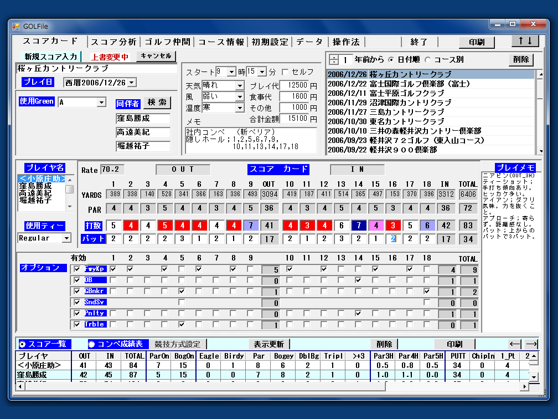Open the コース情報 tab
This screenshot has width=558, height=419.
pos(221,42)
